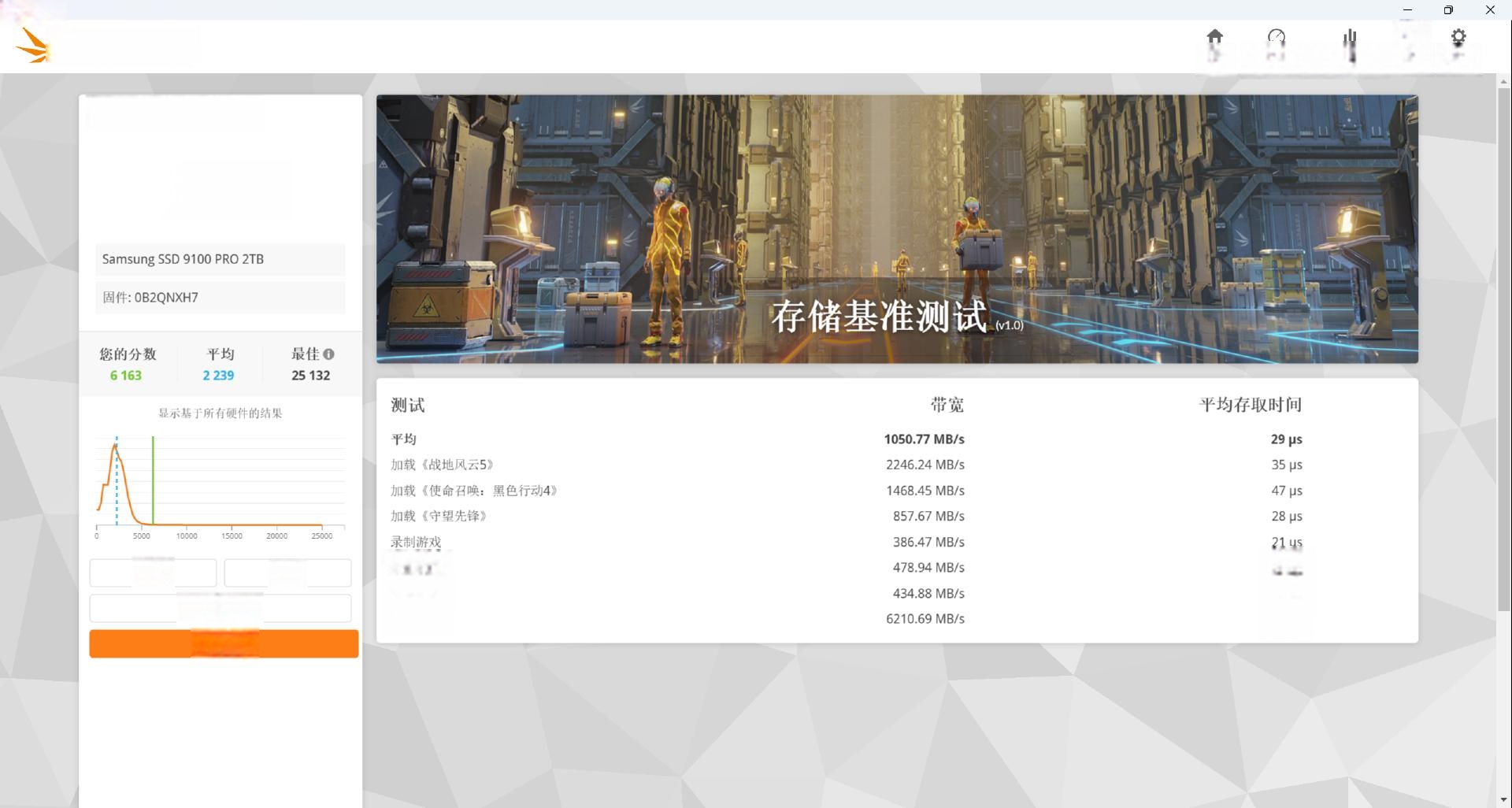Click the 29 μs average access time
Image resolution: width=1512 pixels, height=808 pixels.
(1287, 439)
